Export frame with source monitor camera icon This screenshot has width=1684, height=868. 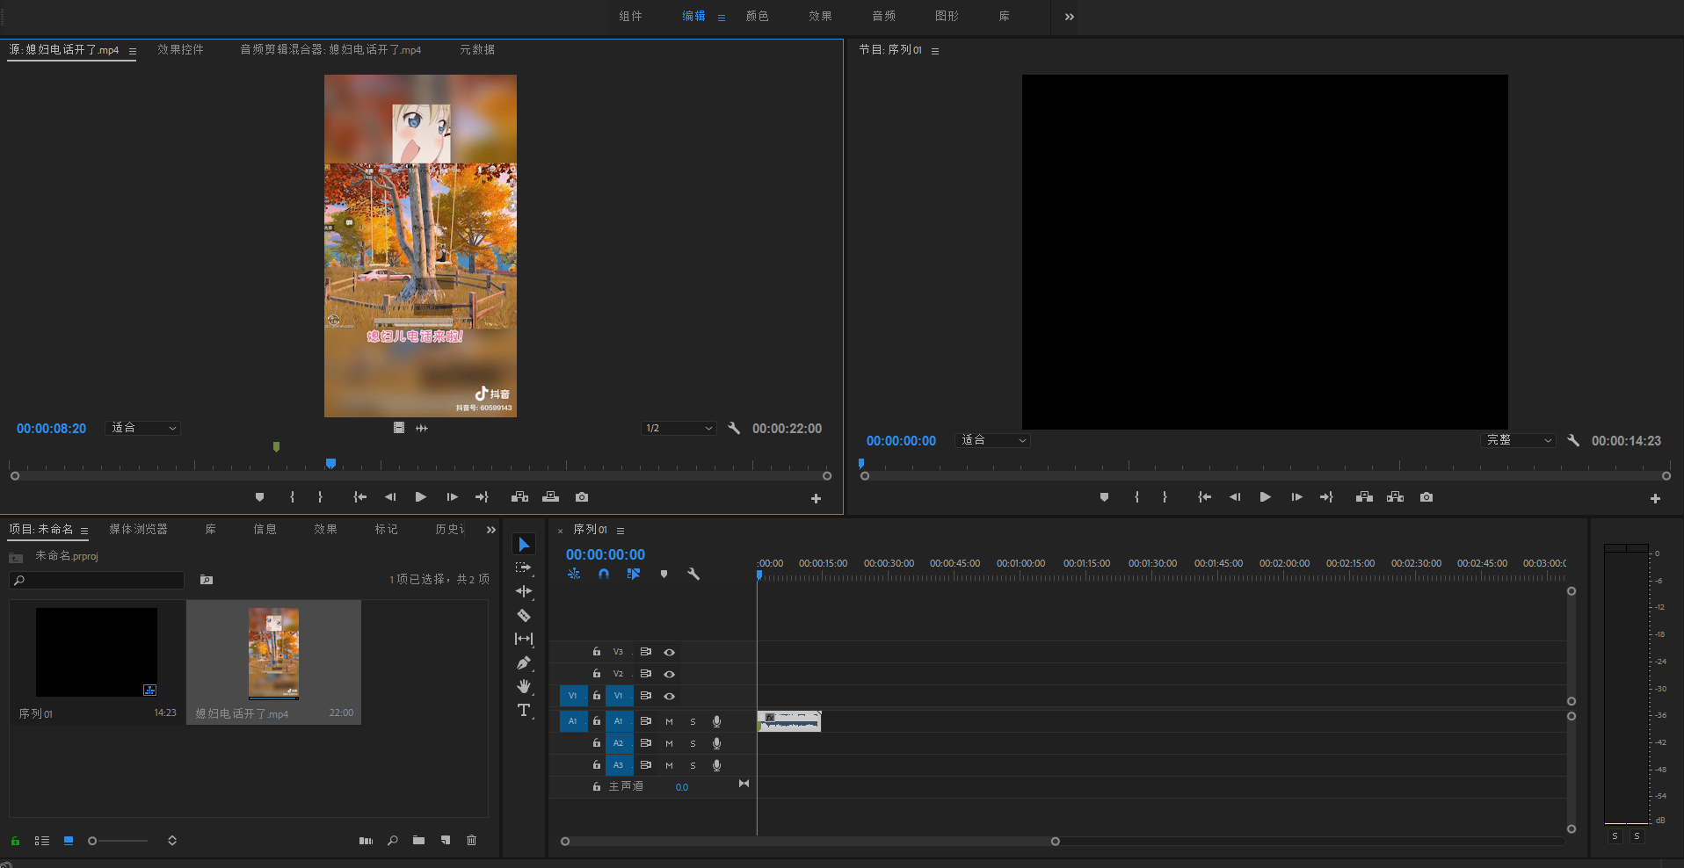(582, 497)
